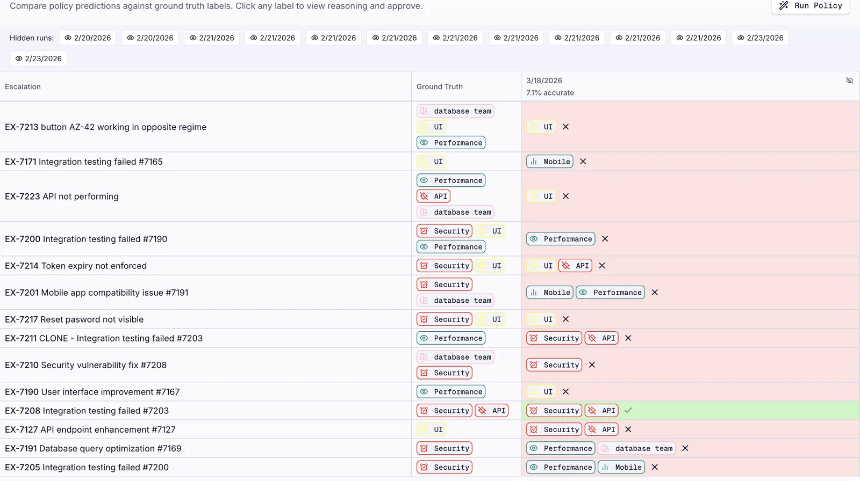Screen dimensions: 860x481
Task: Hide the 3/18/2026 run column
Action: (x=849, y=81)
